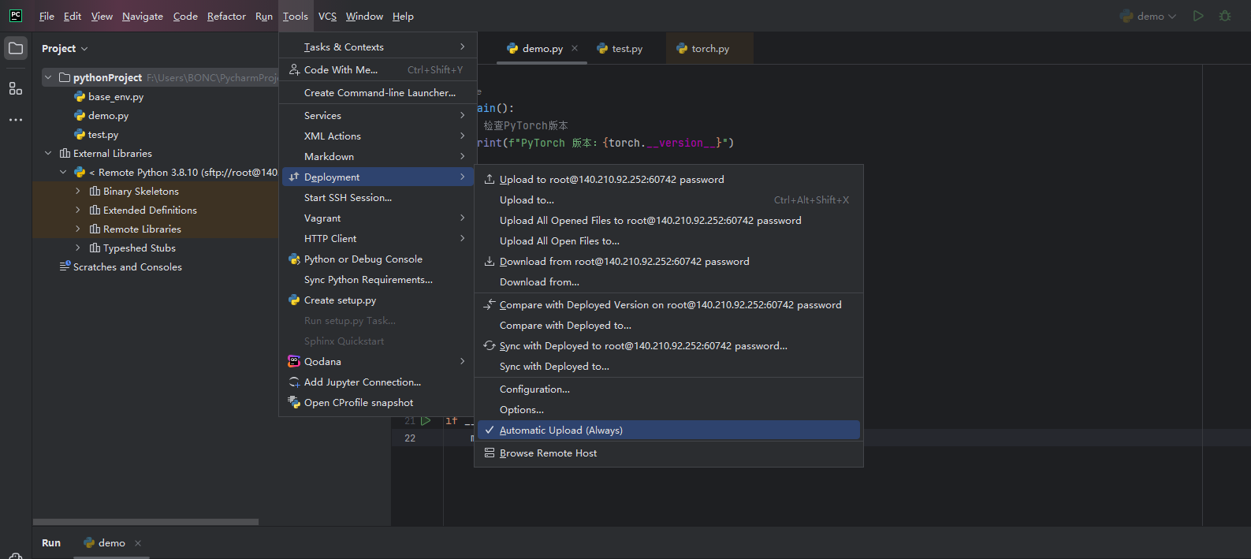1251x559 pixels.
Task: Click the Run demo play button
Action: (x=1198, y=16)
